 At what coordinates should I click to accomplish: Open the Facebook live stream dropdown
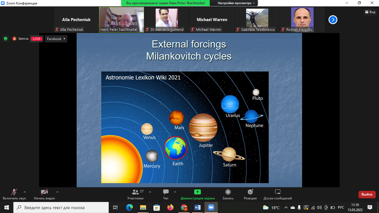tap(56, 39)
